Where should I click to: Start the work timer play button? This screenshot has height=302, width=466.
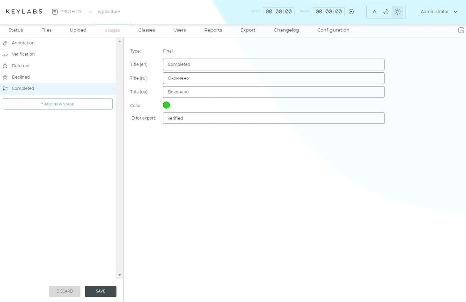point(351,12)
